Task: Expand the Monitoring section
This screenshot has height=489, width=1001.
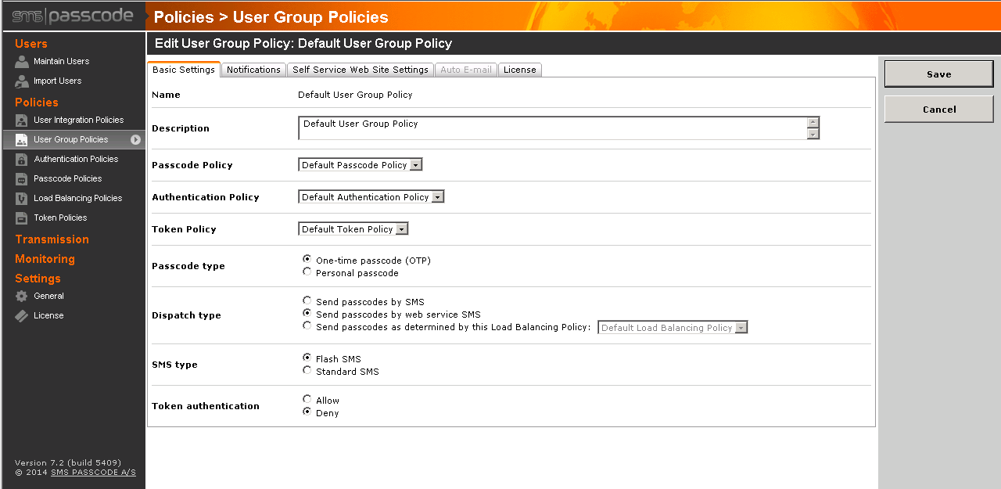Action: [x=45, y=259]
